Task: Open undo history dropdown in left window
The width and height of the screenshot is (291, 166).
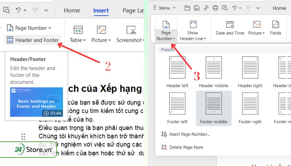Action: 25,11
